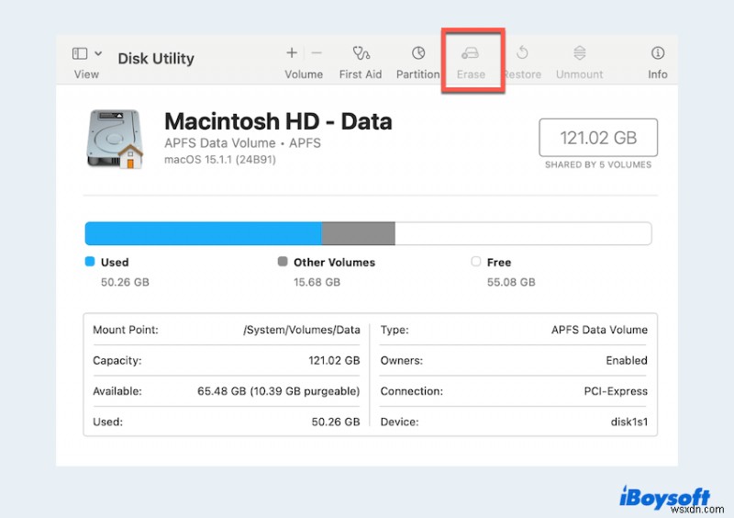This screenshot has height=518, width=734.
Task: Click the Device disk1s1 value
Action: [x=629, y=422]
